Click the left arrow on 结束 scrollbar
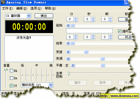140x99 pixels. click(68, 43)
